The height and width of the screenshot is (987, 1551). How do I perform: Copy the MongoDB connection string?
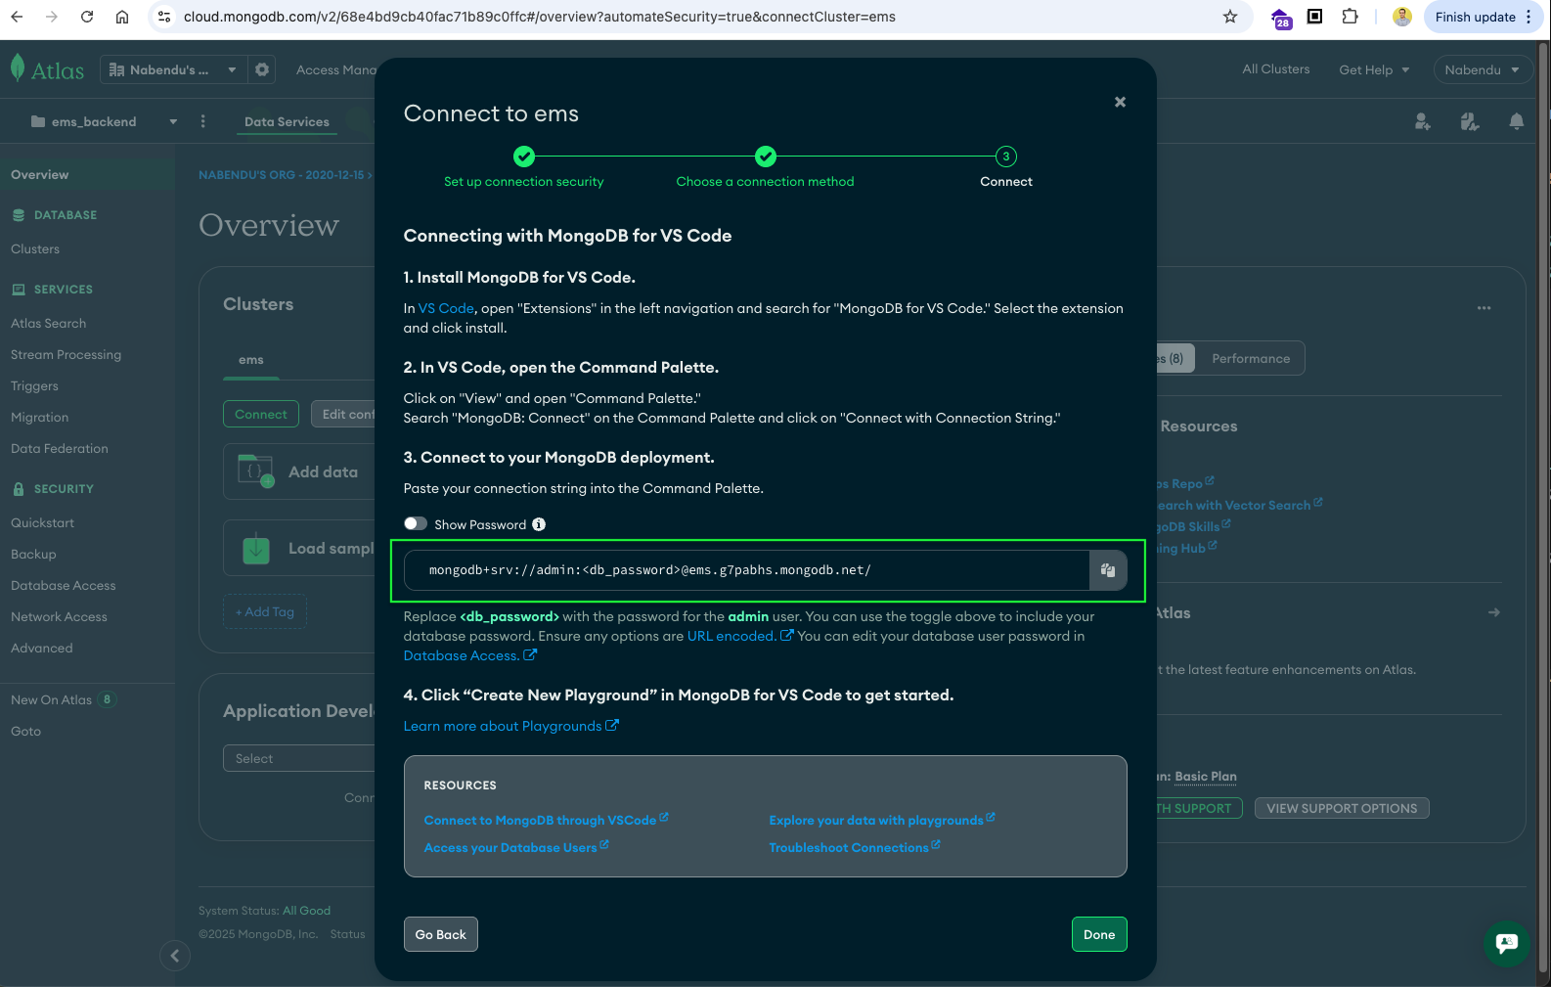(1108, 570)
